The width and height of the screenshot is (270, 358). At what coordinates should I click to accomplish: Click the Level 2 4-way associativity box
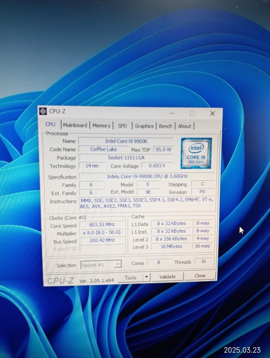coord(203,238)
